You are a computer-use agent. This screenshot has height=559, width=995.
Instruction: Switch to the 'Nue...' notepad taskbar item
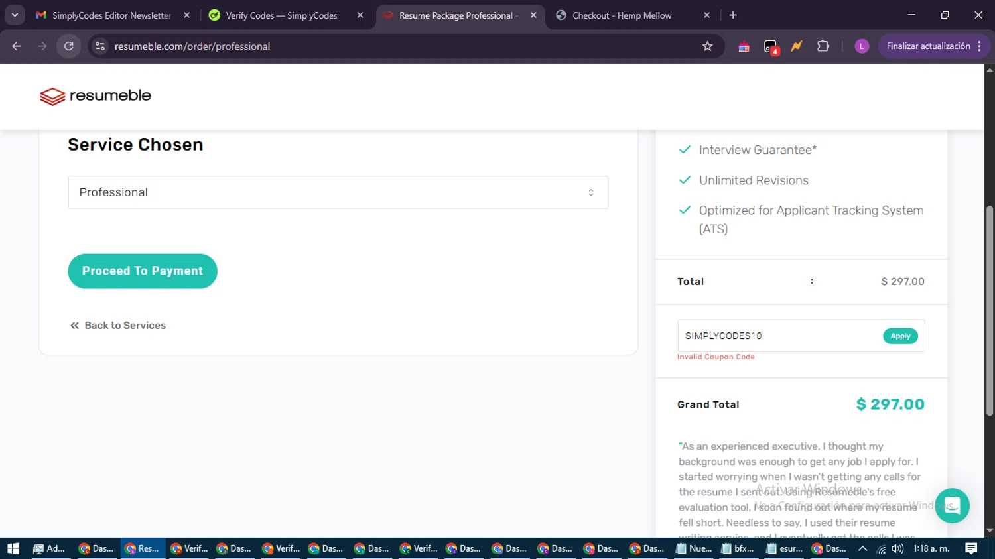coord(694,548)
